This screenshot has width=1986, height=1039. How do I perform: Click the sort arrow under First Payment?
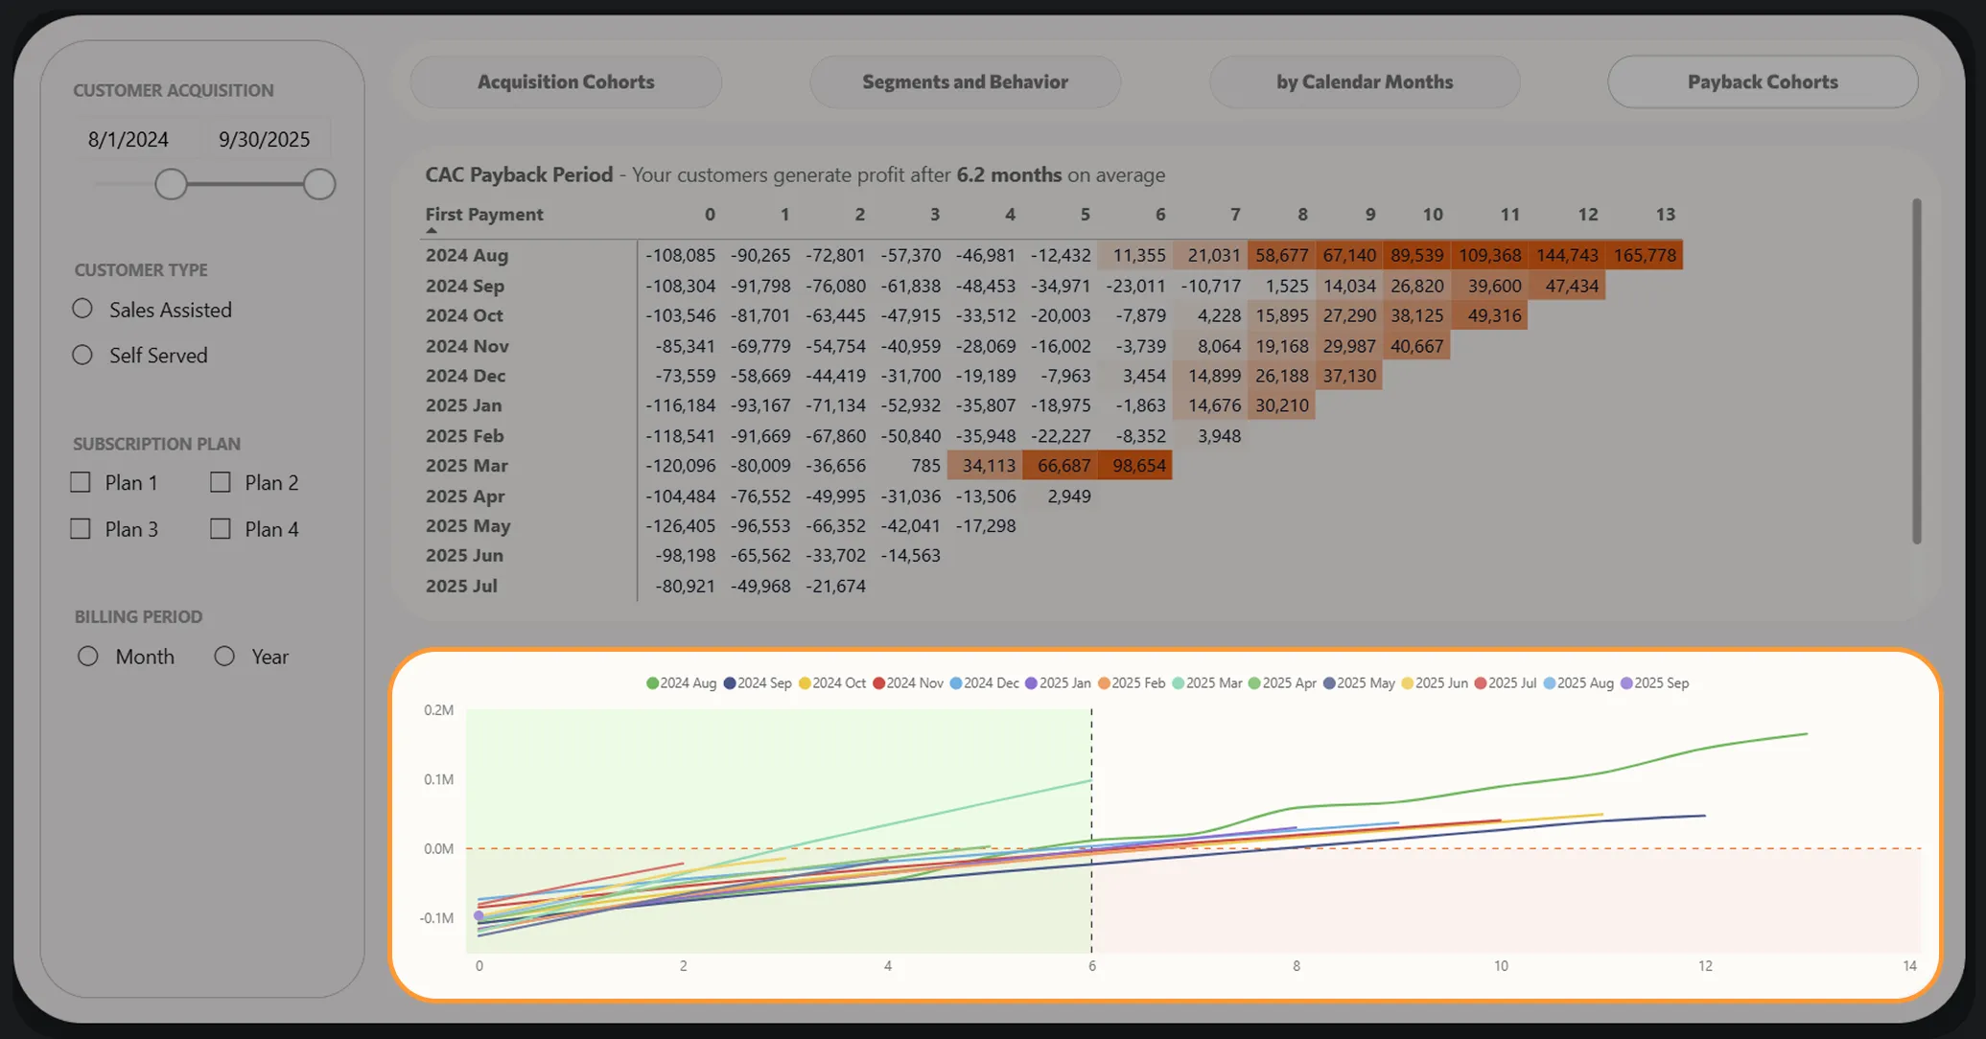[432, 231]
